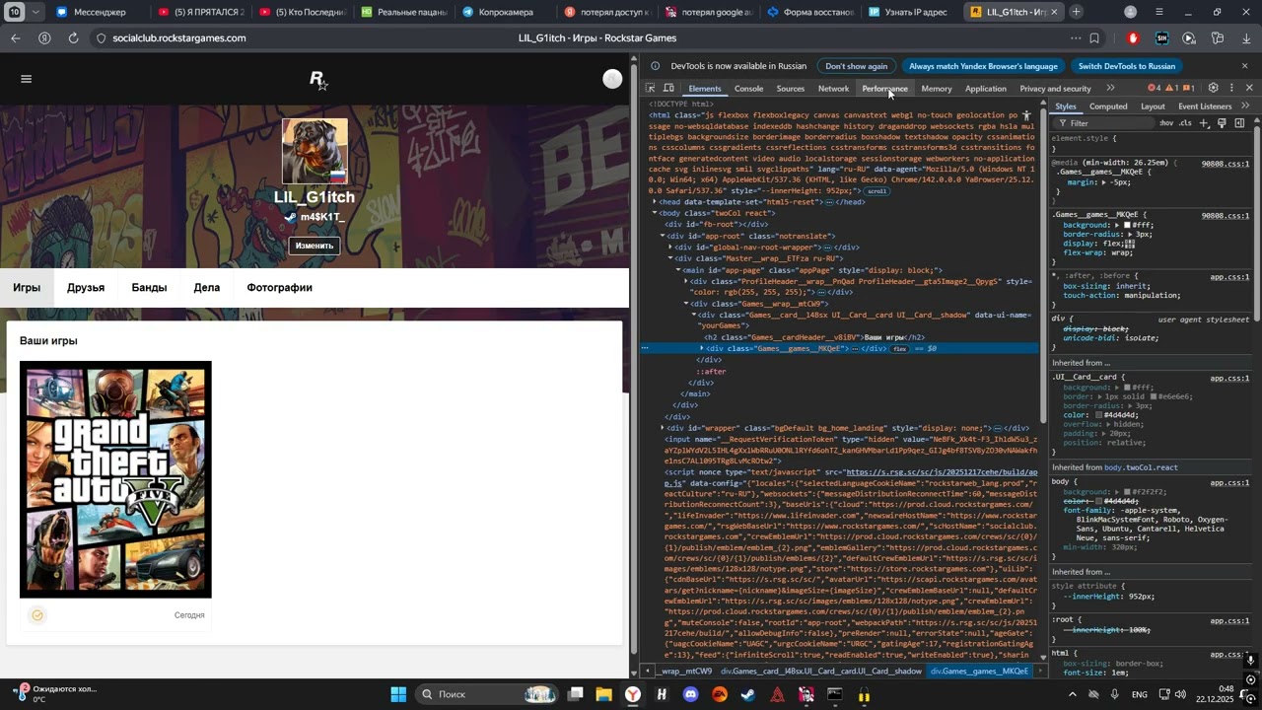This screenshot has width=1262, height=710.
Task: Click the Изменить profile edit button
Action: click(x=315, y=246)
